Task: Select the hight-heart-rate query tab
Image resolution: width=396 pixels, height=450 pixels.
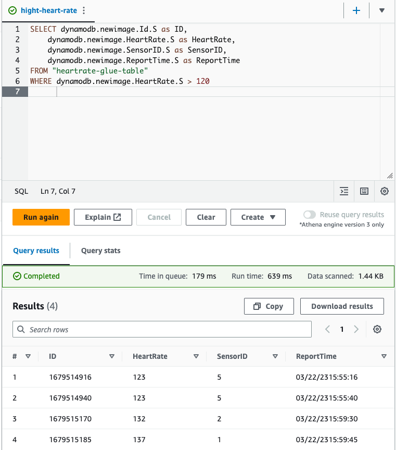Action: click(x=49, y=10)
